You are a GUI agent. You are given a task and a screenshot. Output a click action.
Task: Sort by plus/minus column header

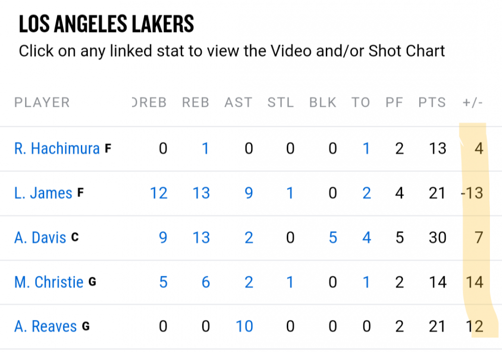pyautogui.click(x=472, y=103)
